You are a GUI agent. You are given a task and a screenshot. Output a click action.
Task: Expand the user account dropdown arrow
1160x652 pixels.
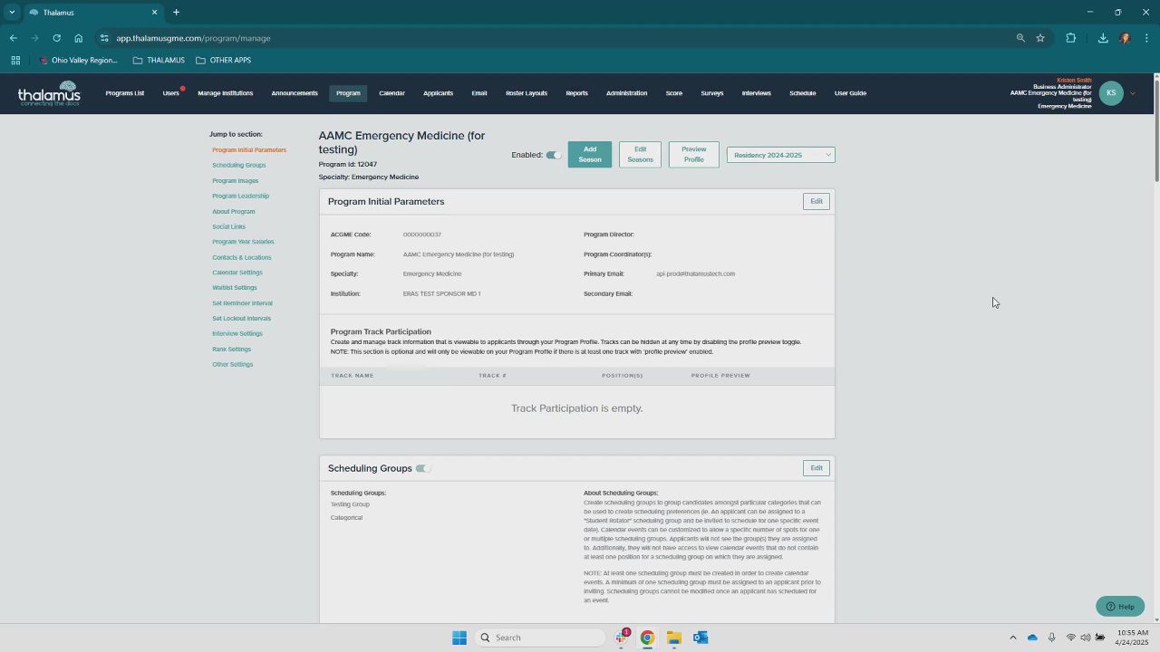(x=1132, y=93)
